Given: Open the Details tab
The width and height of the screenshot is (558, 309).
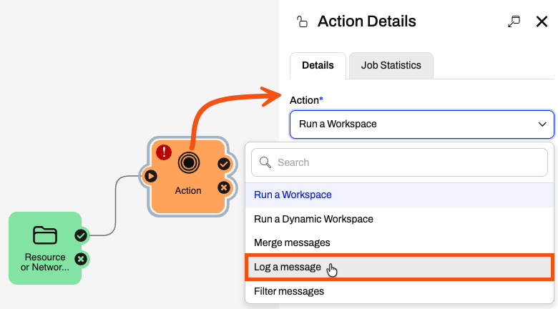Looking at the screenshot, I should pos(318,66).
